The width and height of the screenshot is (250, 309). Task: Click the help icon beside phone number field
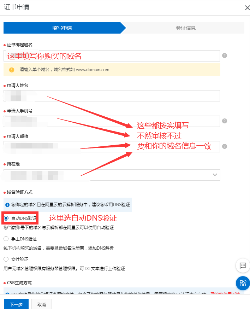tap(225, 121)
